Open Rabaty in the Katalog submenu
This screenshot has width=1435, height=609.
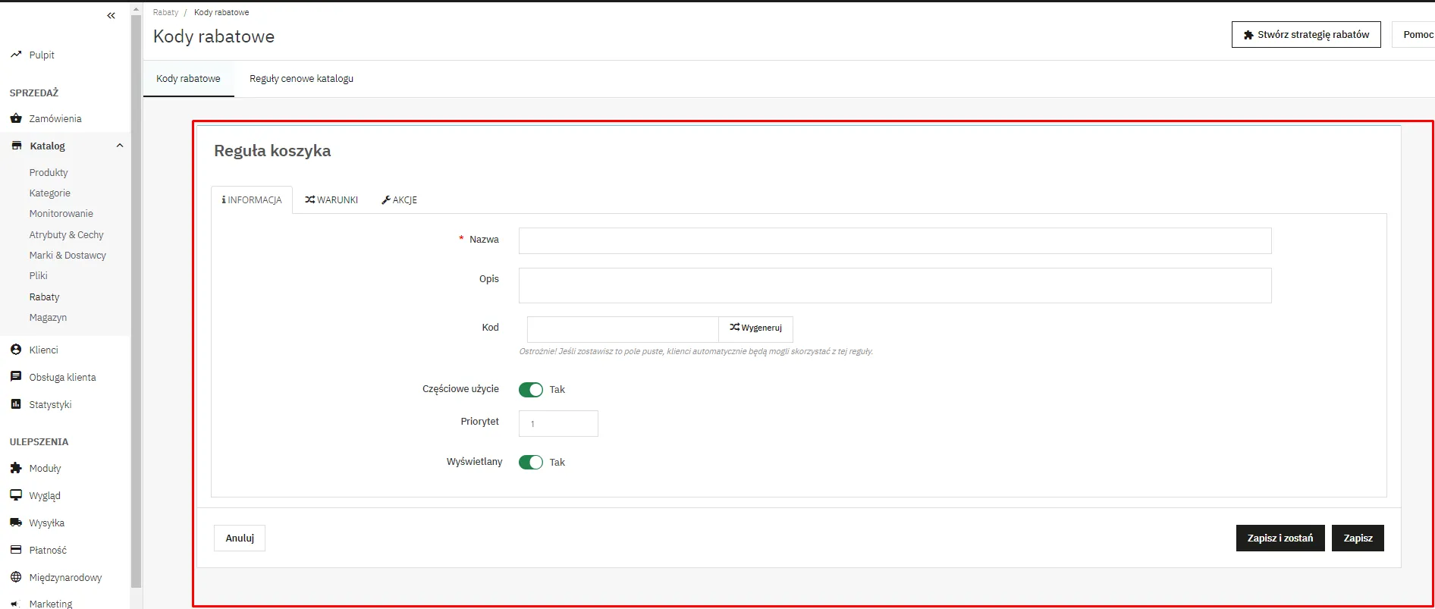pyautogui.click(x=44, y=297)
